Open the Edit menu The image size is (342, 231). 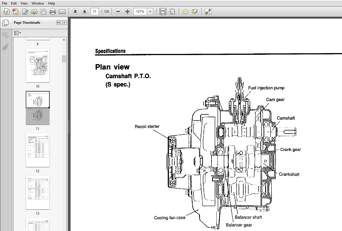pos(14,3)
